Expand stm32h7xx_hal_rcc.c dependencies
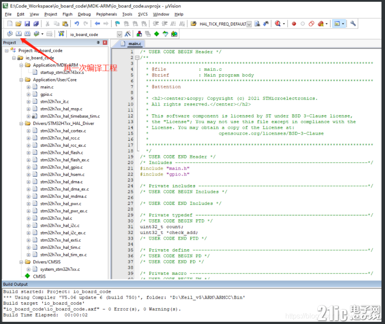The image size is (385, 324). click(x=29, y=138)
